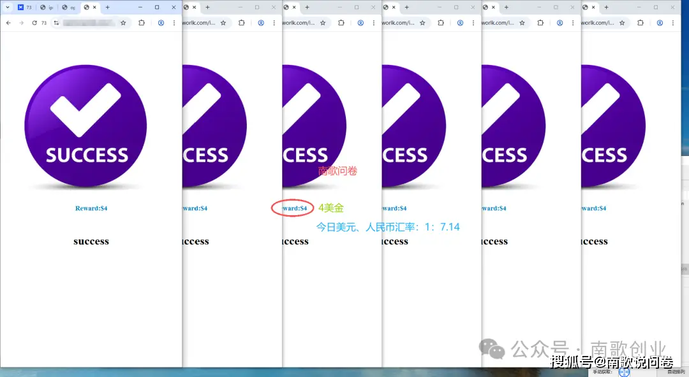Bookmark page using star in leftmost window

click(x=123, y=23)
